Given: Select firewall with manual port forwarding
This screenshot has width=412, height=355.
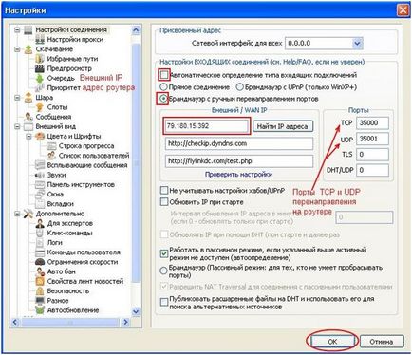Looking at the screenshot, I should point(163,99).
